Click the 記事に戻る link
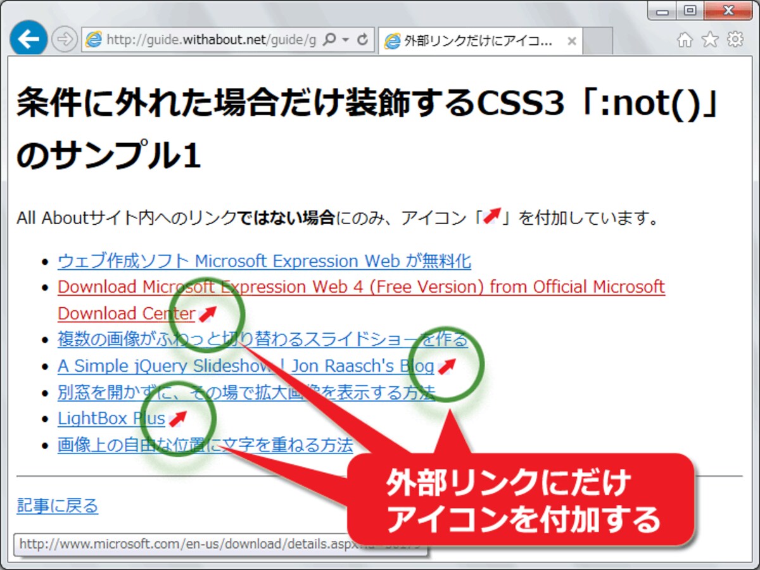This screenshot has width=760, height=570. click(58, 506)
